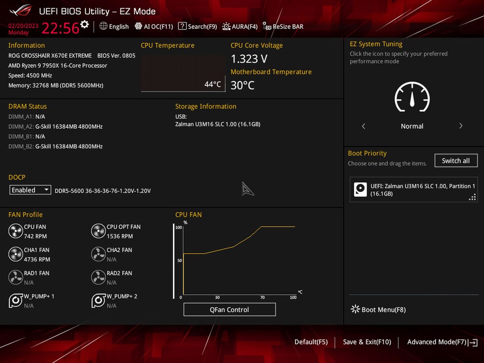This screenshot has height=363, width=484.
Task: Click the DIMM_A1 N/A entry
Action: [x=27, y=117]
